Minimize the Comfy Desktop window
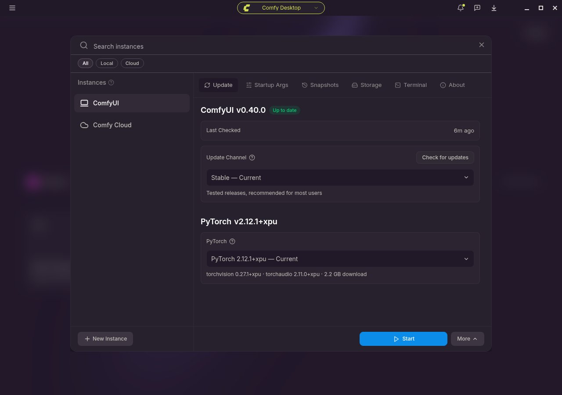This screenshot has width=562, height=395. click(527, 8)
